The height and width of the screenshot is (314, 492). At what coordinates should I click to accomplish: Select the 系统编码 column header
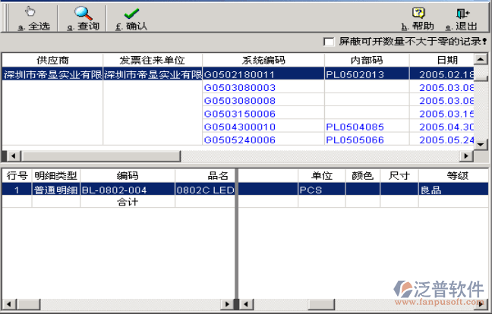click(x=263, y=60)
